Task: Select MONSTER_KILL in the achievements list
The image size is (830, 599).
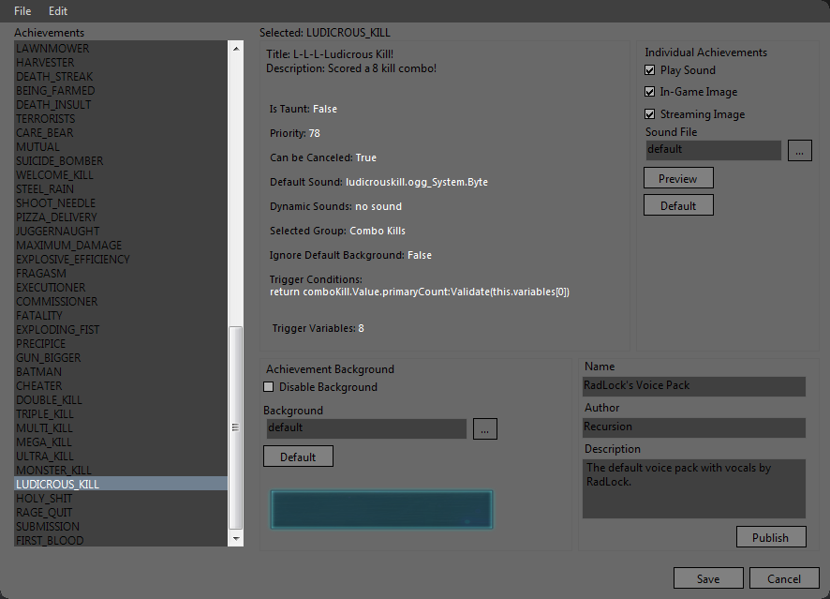Action: pos(53,470)
